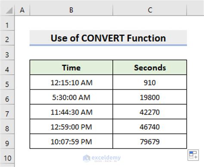Select column C header
The width and height of the screenshot is (204, 167).
point(150,10)
